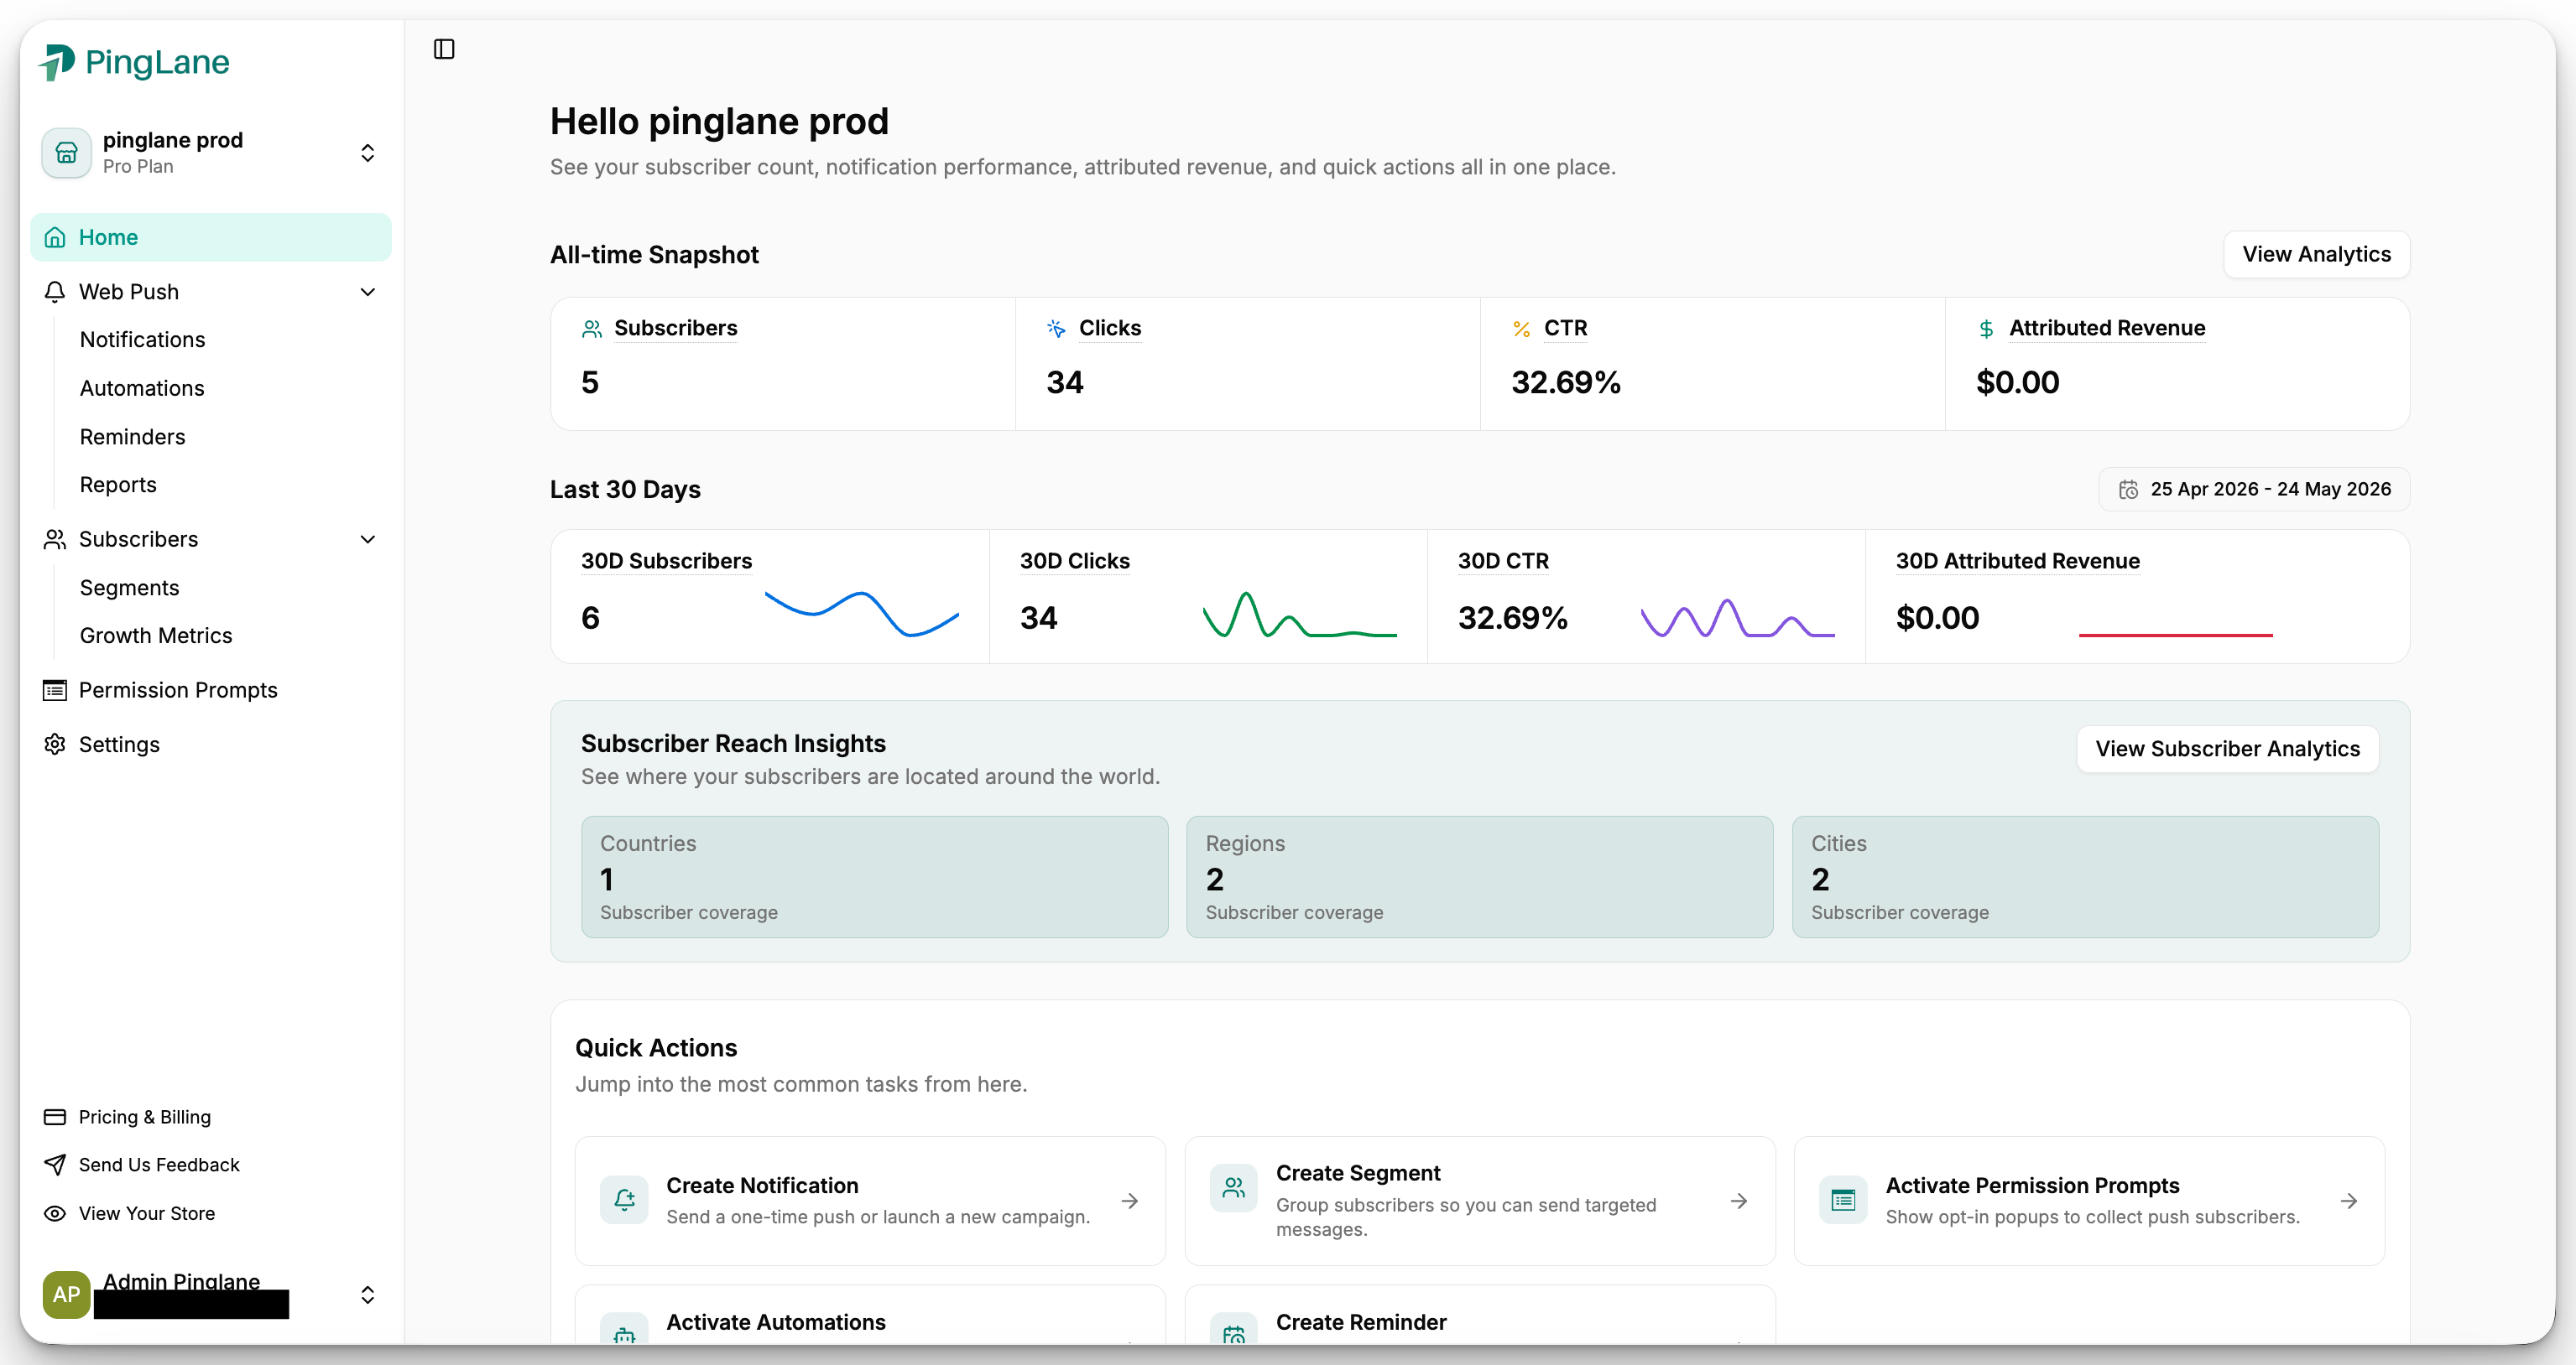
Task: Click the Countries coverage card
Action: coord(875,877)
